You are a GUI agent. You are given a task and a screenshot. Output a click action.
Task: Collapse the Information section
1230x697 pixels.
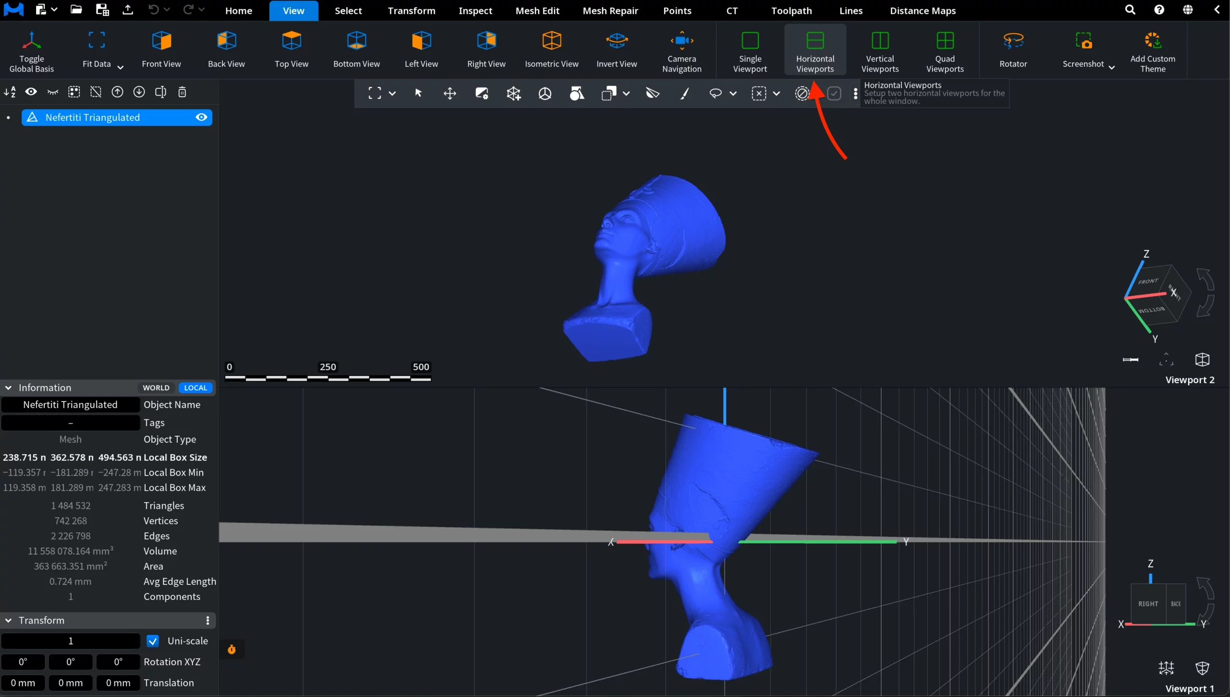[x=9, y=387]
